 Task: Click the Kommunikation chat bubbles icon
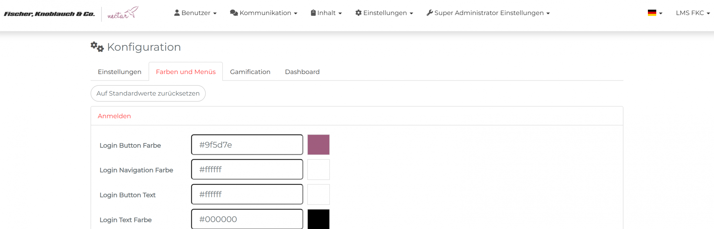tap(234, 13)
